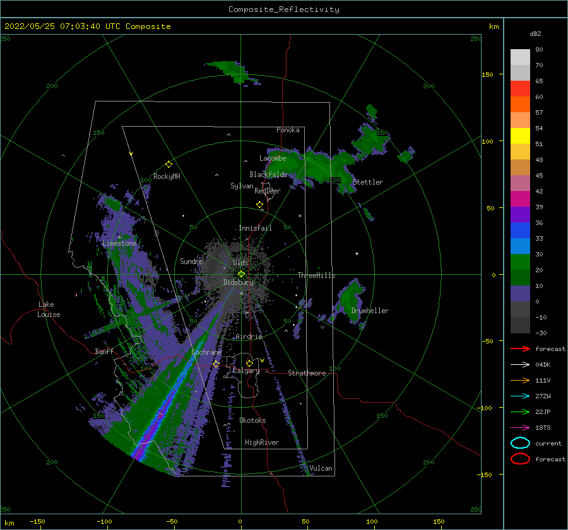Click the red forecast arrow in legend
Image resolution: width=568 pixels, height=530 pixels.
pyautogui.click(x=520, y=349)
